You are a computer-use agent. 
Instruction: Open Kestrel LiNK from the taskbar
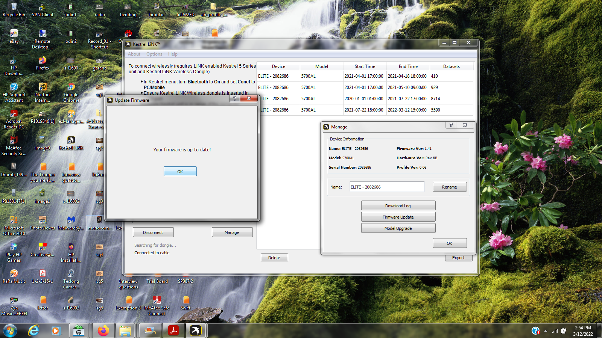(x=195, y=330)
